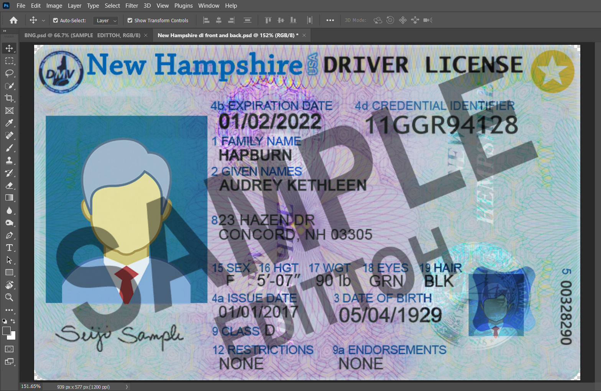The height and width of the screenshot is (391, 601).
Task: Select the History Brush tool
Action: pyautogui.click(x=9, y=173)
